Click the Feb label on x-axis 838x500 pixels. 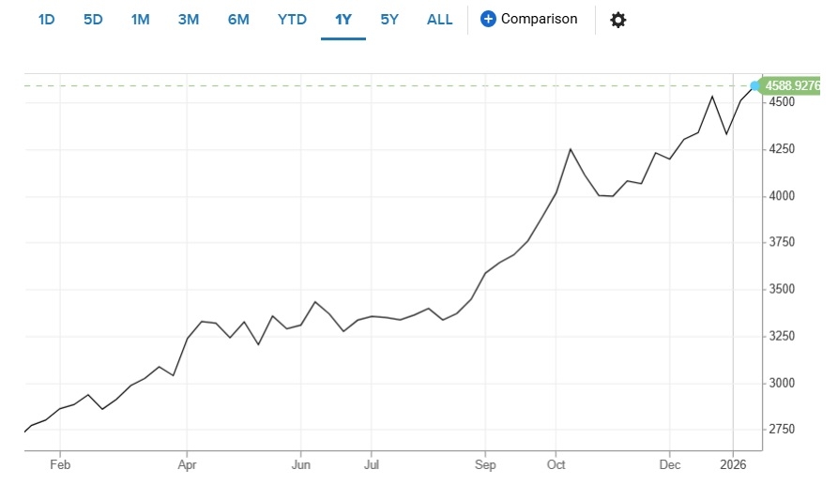pos(60,463)
